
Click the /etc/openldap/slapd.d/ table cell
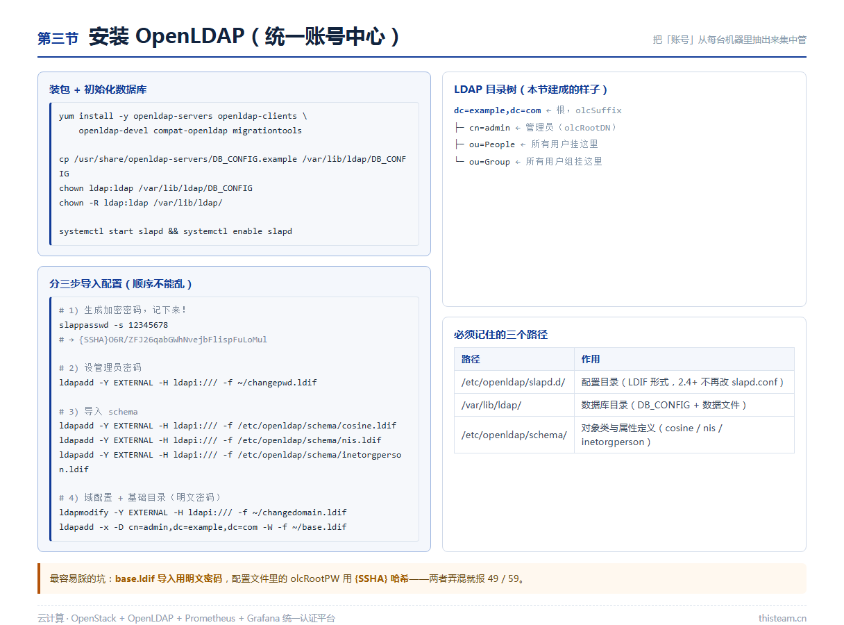click(x=514, y=382)
